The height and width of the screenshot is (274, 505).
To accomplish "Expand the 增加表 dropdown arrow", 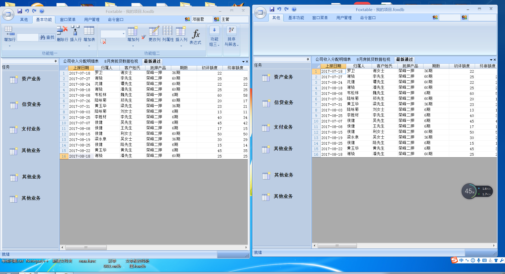I will click(x=89, y=46).
